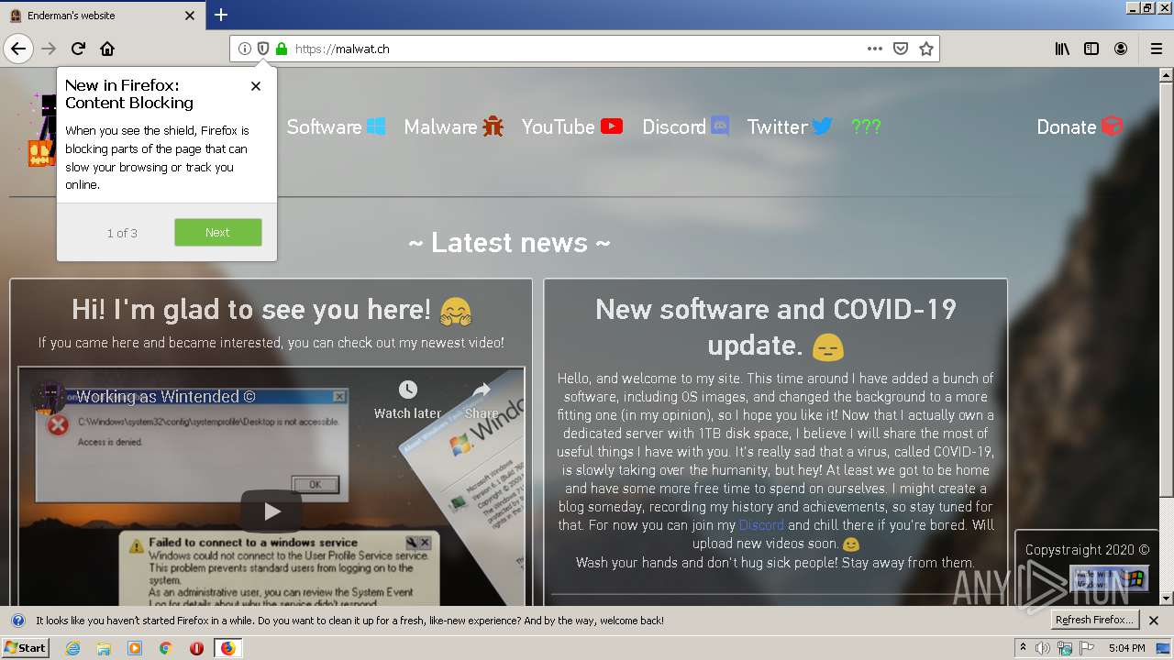Open the Firefox account menu
This screenshot has height=660, width=1174.
pos(1121,49)
